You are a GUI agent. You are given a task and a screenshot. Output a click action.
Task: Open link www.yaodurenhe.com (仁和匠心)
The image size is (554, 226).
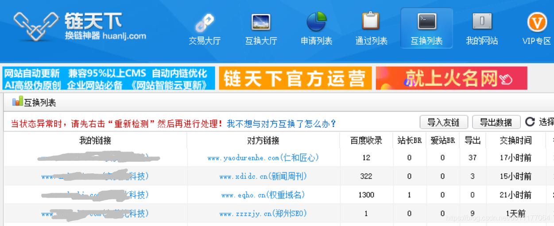(263, 158)
